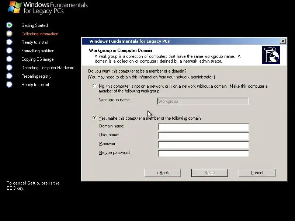Click the Windows flag logo
The height and width of the screenshot is (221, 295).
15,7
